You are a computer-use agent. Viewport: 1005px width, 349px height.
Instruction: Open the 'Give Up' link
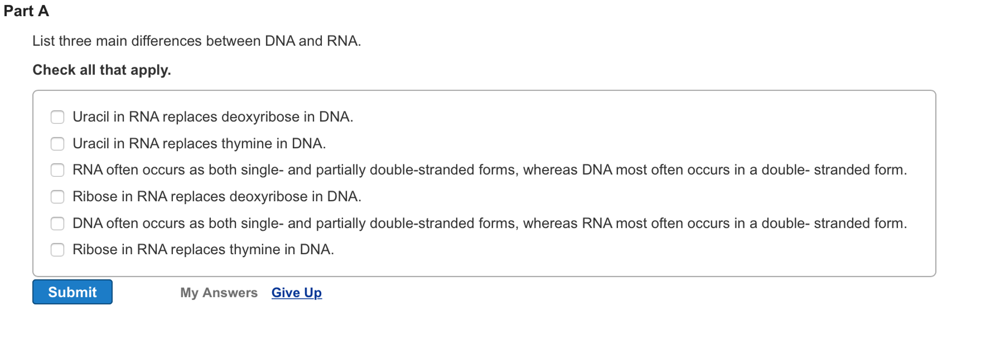point(296,293)
